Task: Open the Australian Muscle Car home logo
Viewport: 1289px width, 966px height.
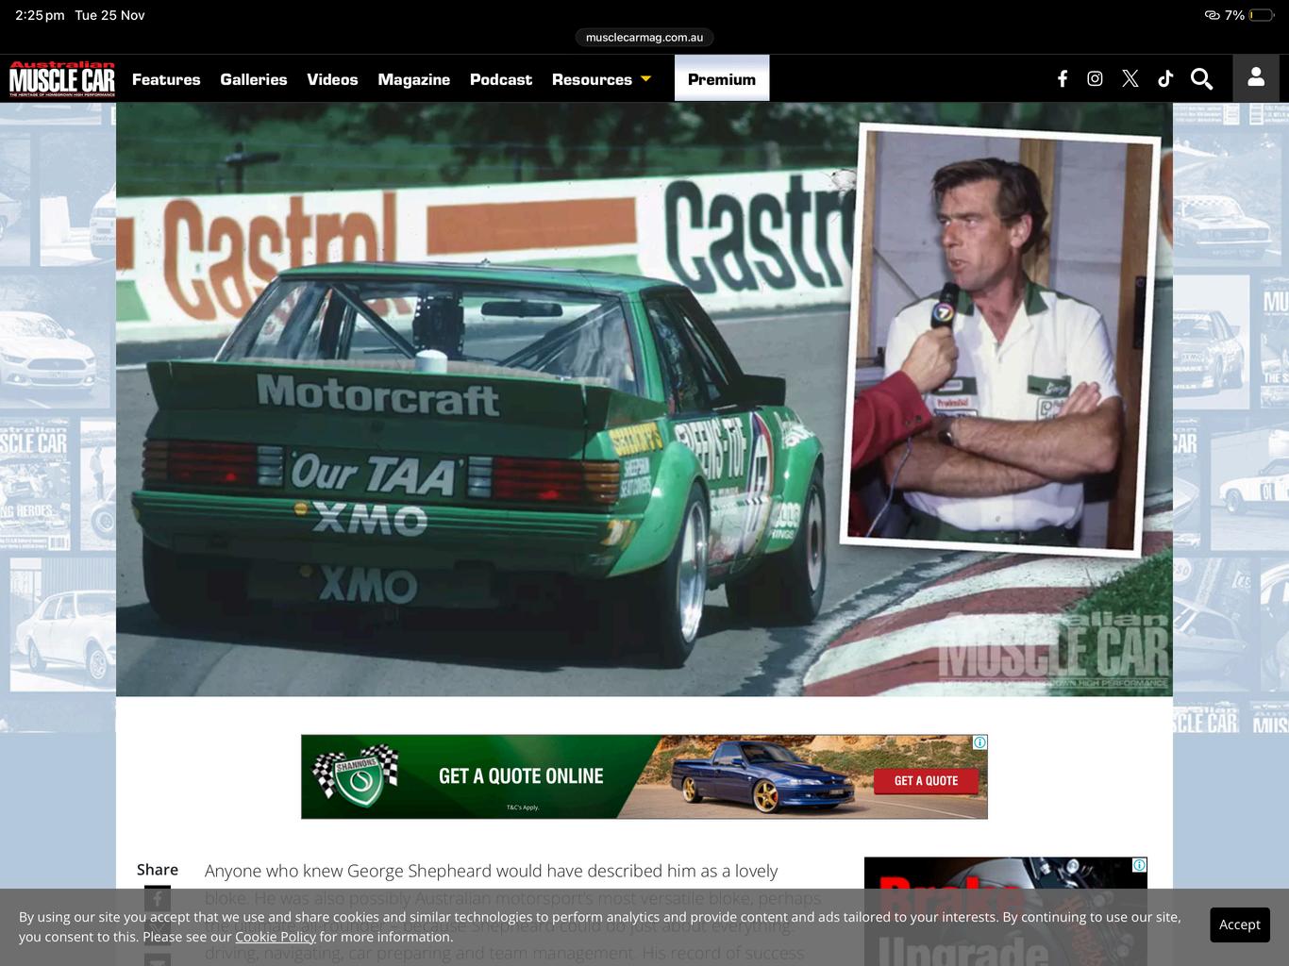Action: [62, 79]
